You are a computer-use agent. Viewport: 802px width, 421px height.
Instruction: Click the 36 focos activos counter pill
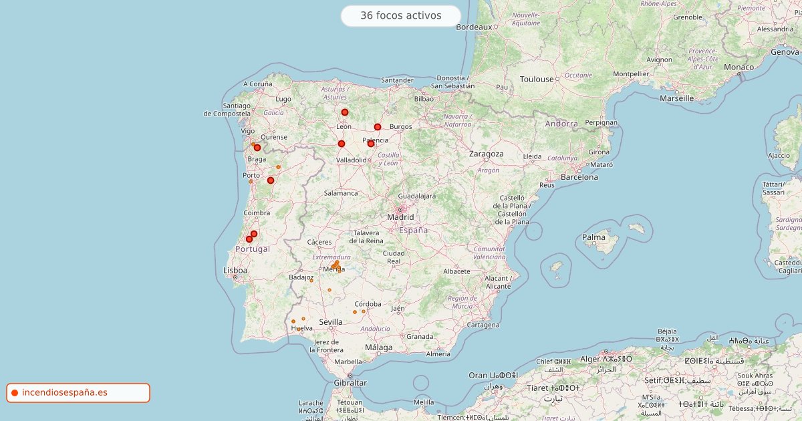[401, 15]
